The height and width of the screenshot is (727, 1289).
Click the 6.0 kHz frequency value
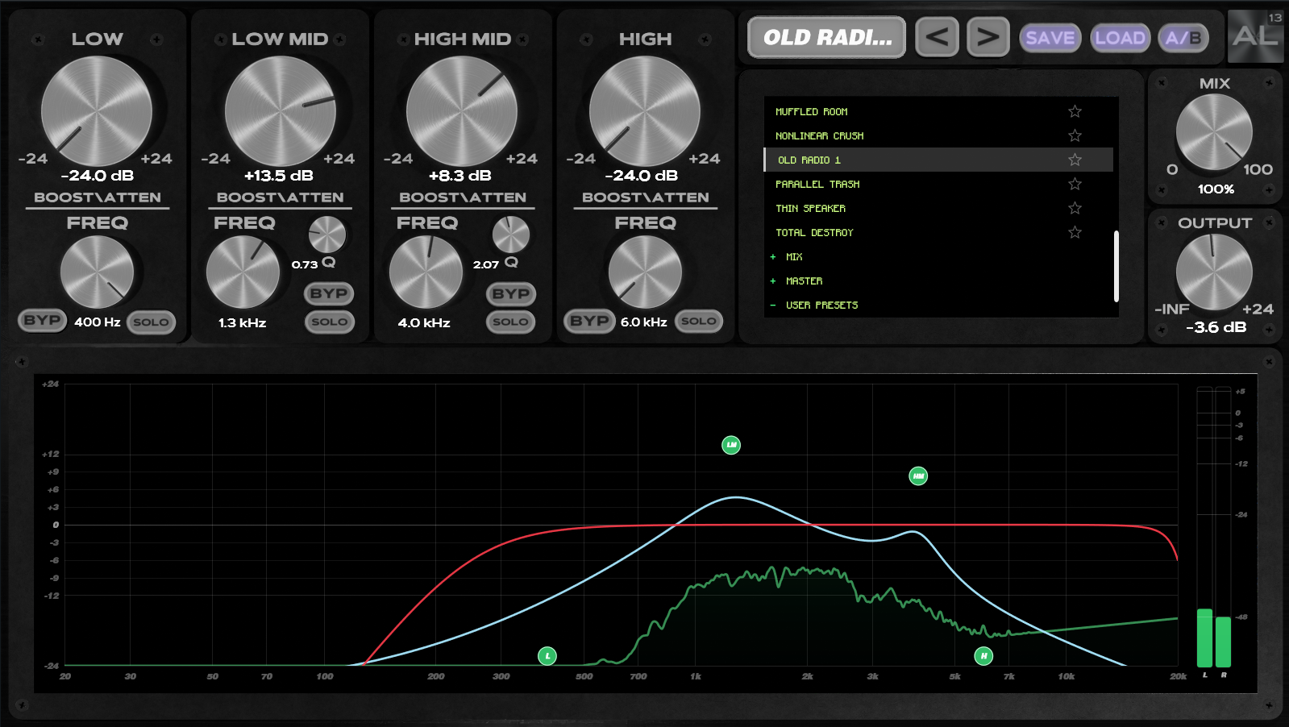[x=644, y=322]
